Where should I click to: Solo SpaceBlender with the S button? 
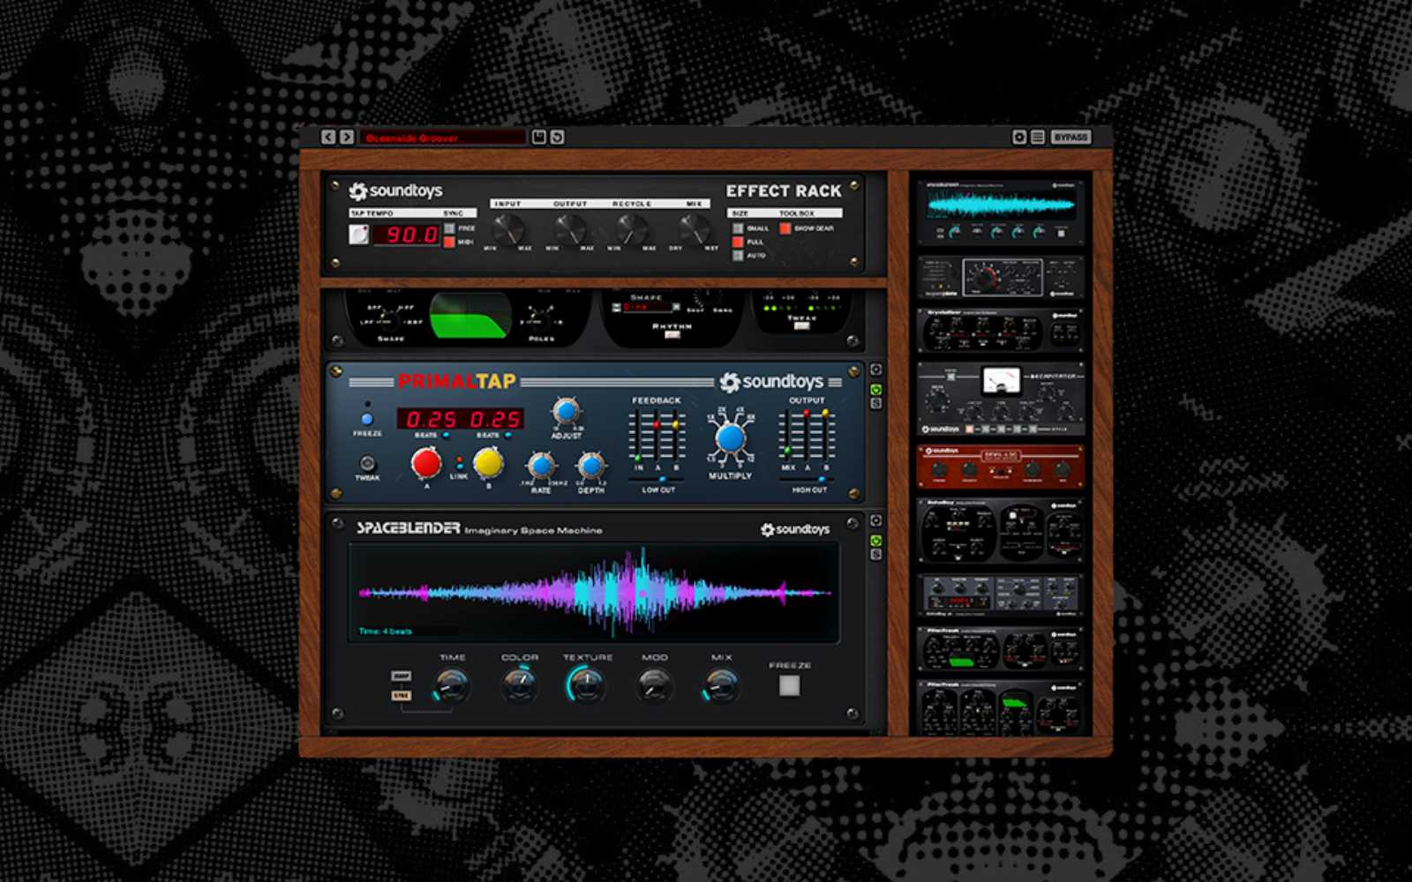pyautogui.click(x=875, y=555)
